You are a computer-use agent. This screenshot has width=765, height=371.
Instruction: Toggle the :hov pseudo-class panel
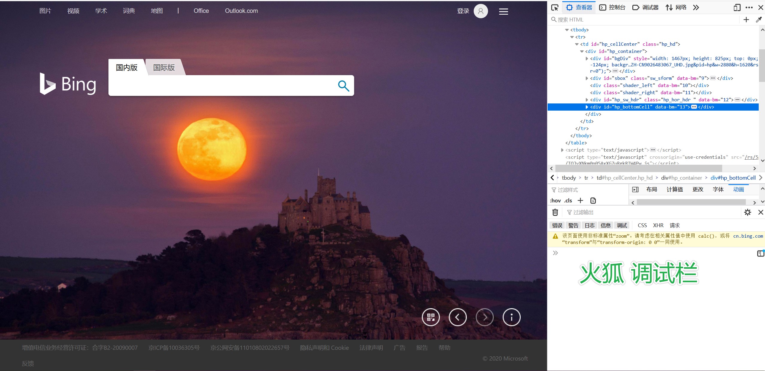pyautogui.click(x=555, y=201)
